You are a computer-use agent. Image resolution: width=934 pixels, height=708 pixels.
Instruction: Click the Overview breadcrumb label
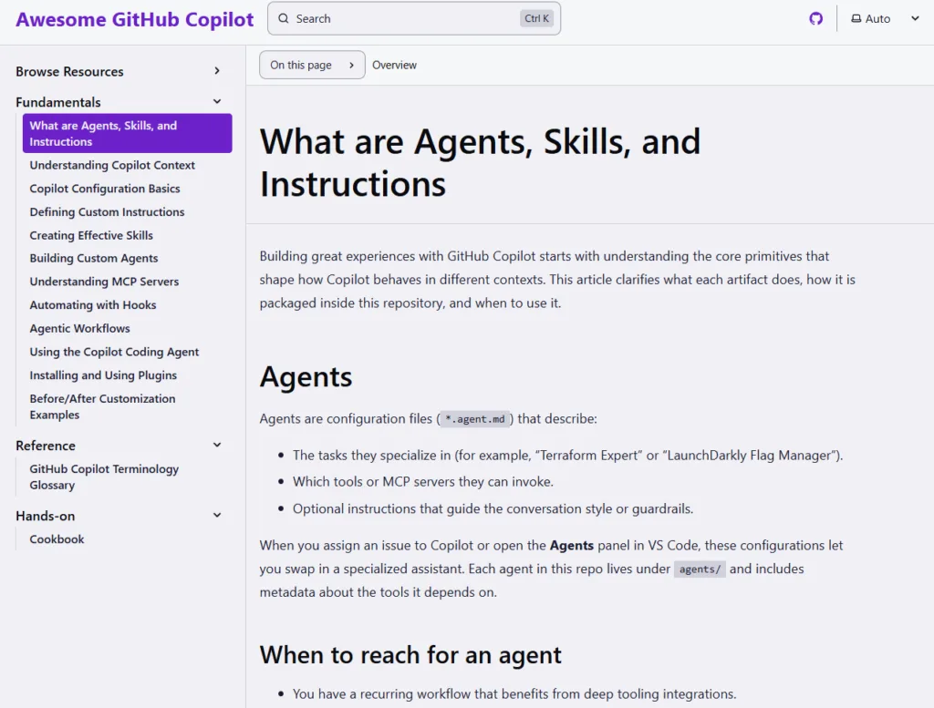pyautogui.click(x=394, y=65)
